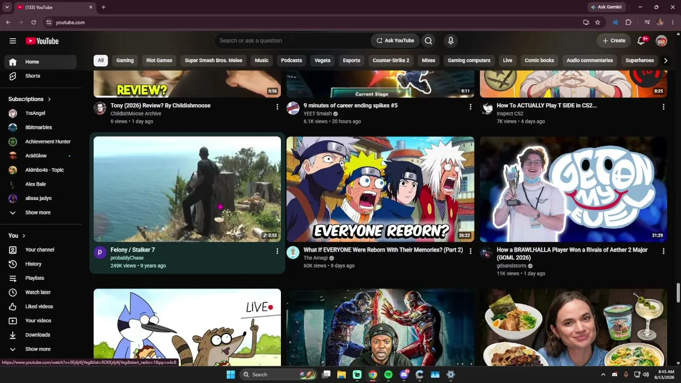Select the Gaming filter chip

(x=125, y=61)
